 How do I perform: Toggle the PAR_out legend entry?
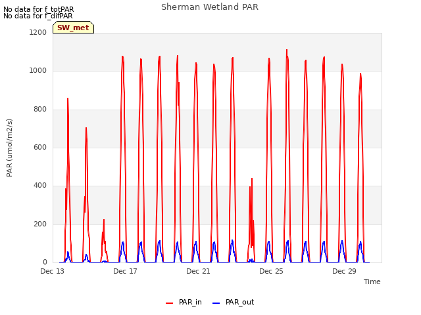pos(233,302)
